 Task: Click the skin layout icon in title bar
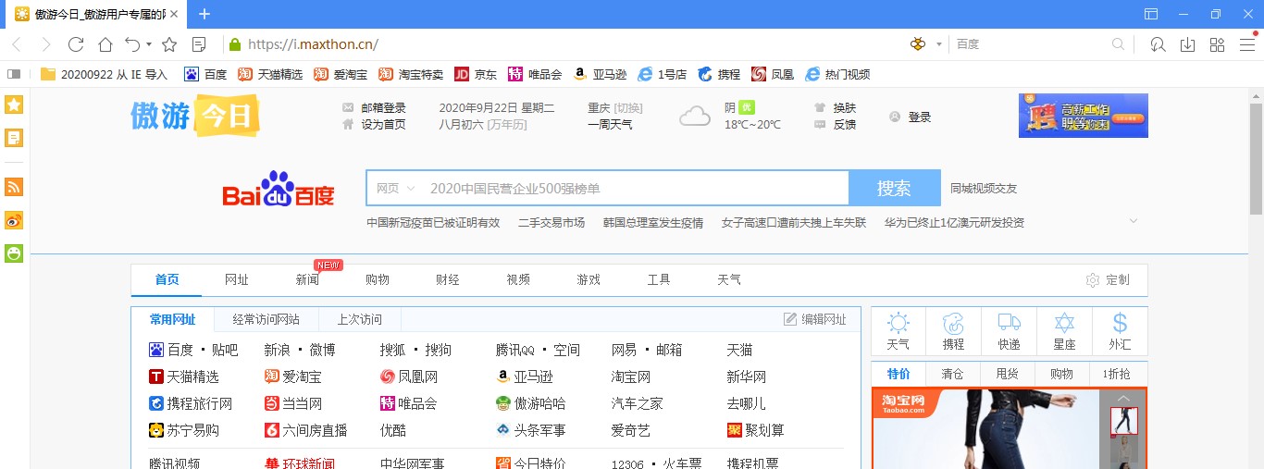[1151, 14]
